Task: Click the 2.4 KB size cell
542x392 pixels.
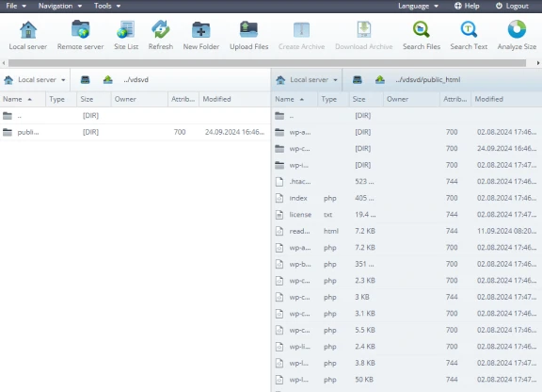Action: (x=365, y=346)
